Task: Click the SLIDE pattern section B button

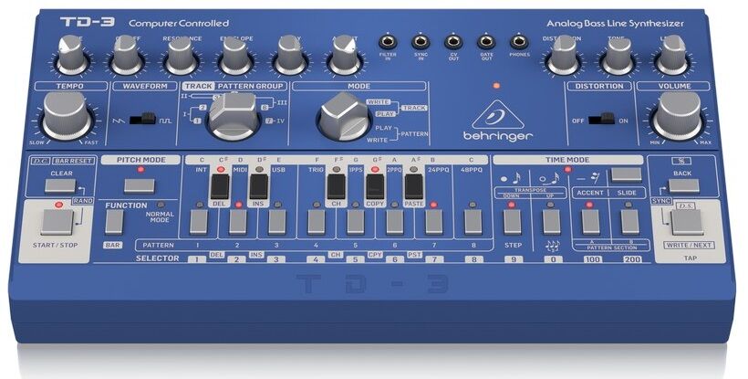Action: (629, 222)
